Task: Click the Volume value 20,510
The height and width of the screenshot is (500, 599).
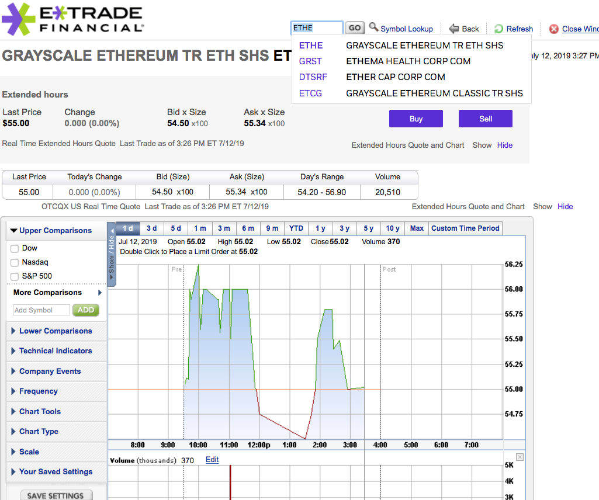Action: click(388, 192)
